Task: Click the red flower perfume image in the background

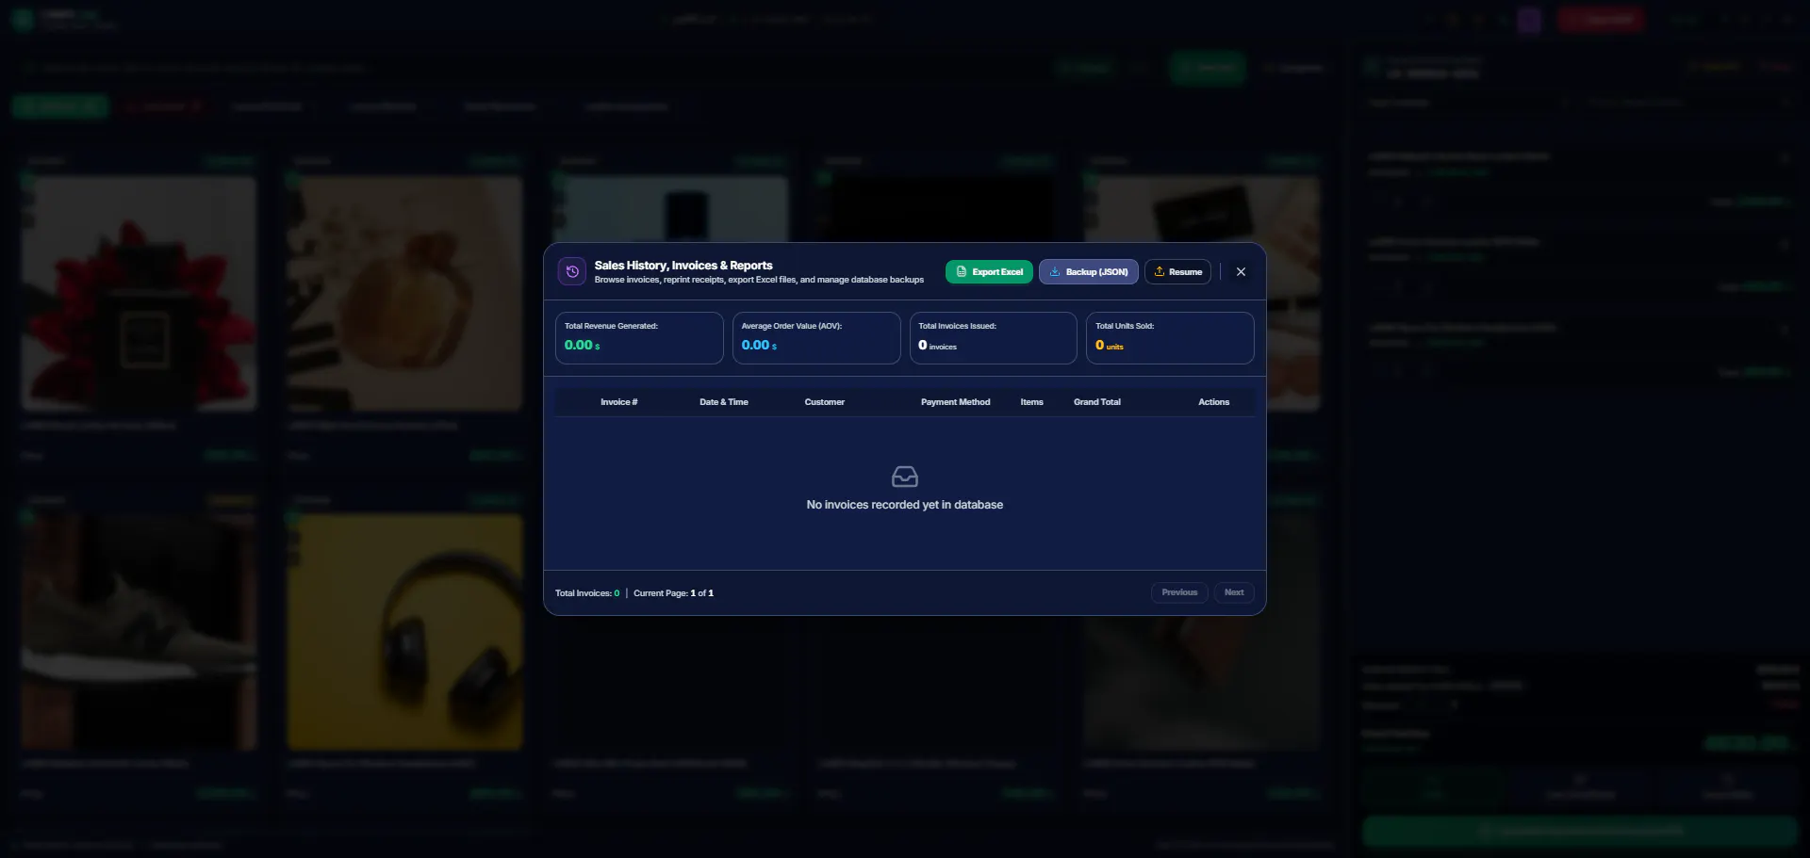Action: (140, 293)
